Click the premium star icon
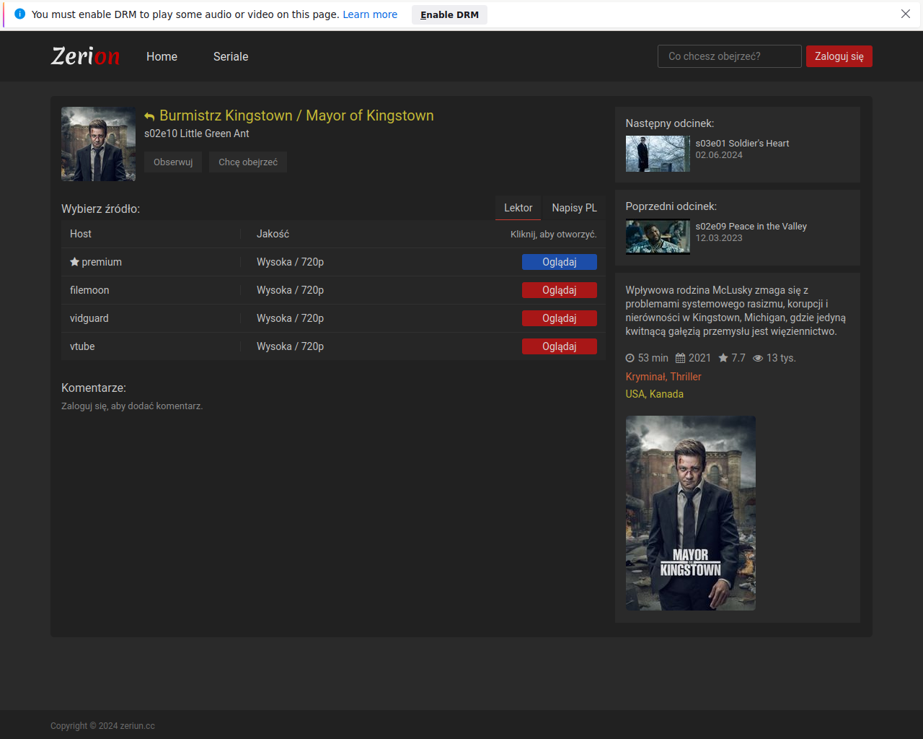Screen dimensions: 923x739 (x=74, y=262)
